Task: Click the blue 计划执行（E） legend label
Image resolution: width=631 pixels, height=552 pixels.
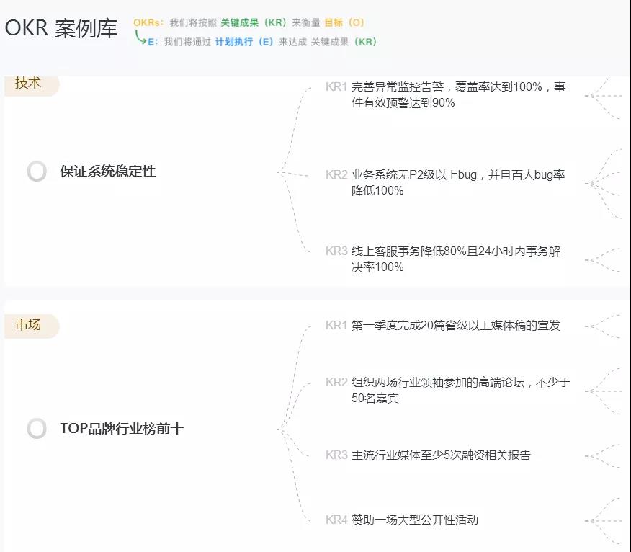Action: click(244, 43)
